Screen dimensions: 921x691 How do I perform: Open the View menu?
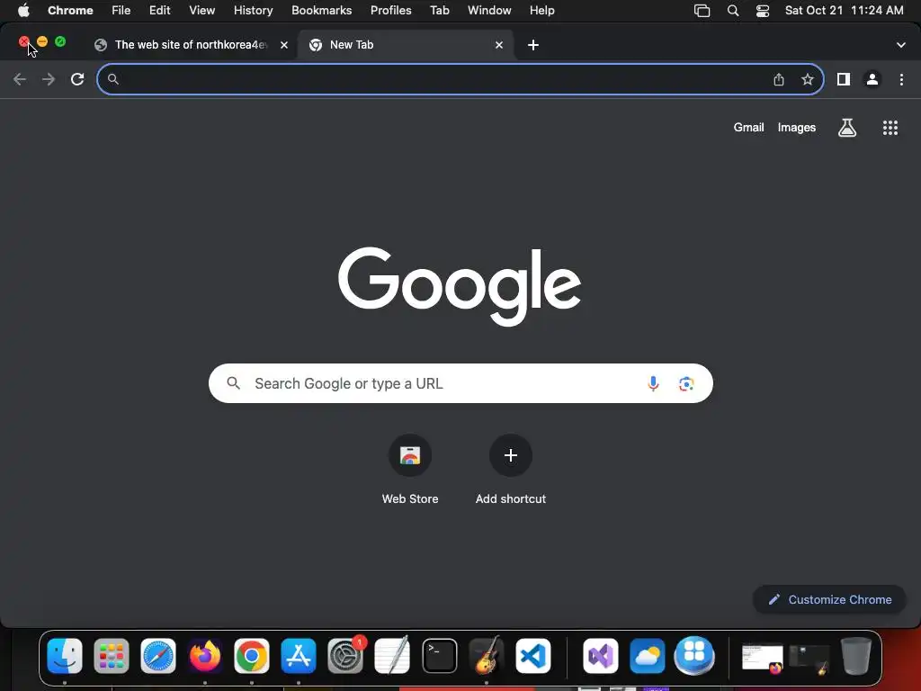[202, 11]
